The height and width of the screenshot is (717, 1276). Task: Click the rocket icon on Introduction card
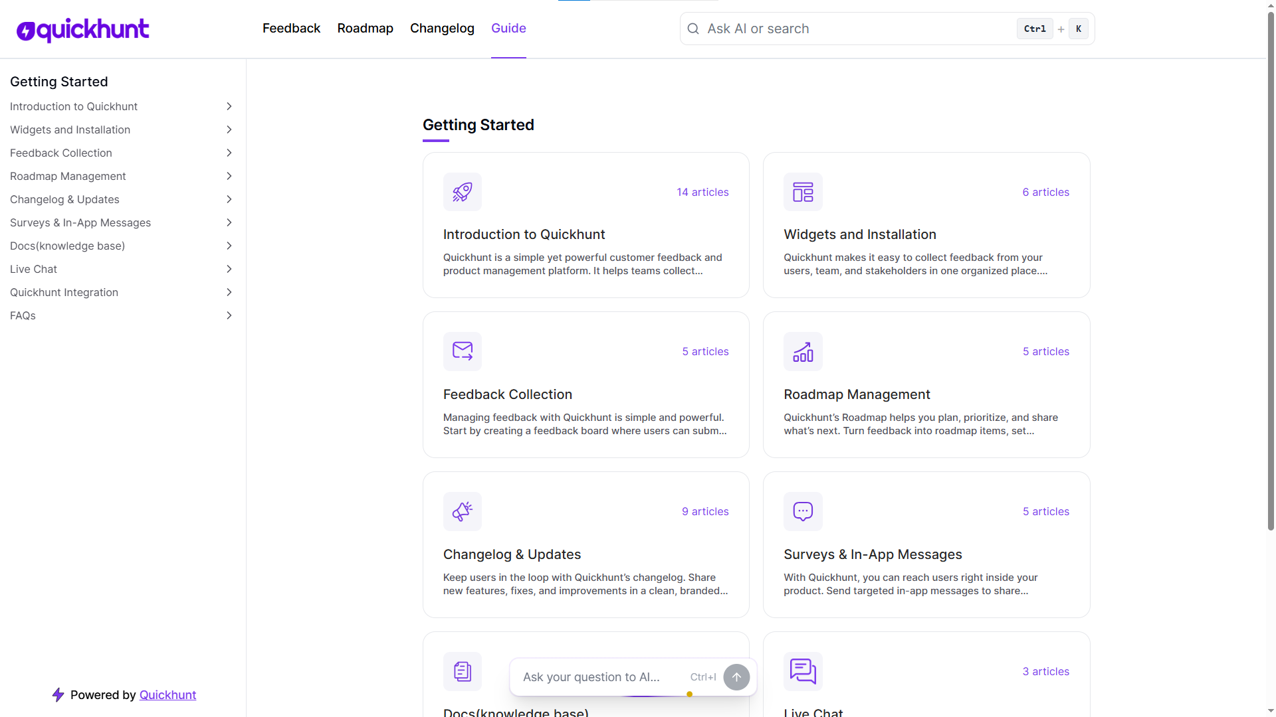pos(463,192)
